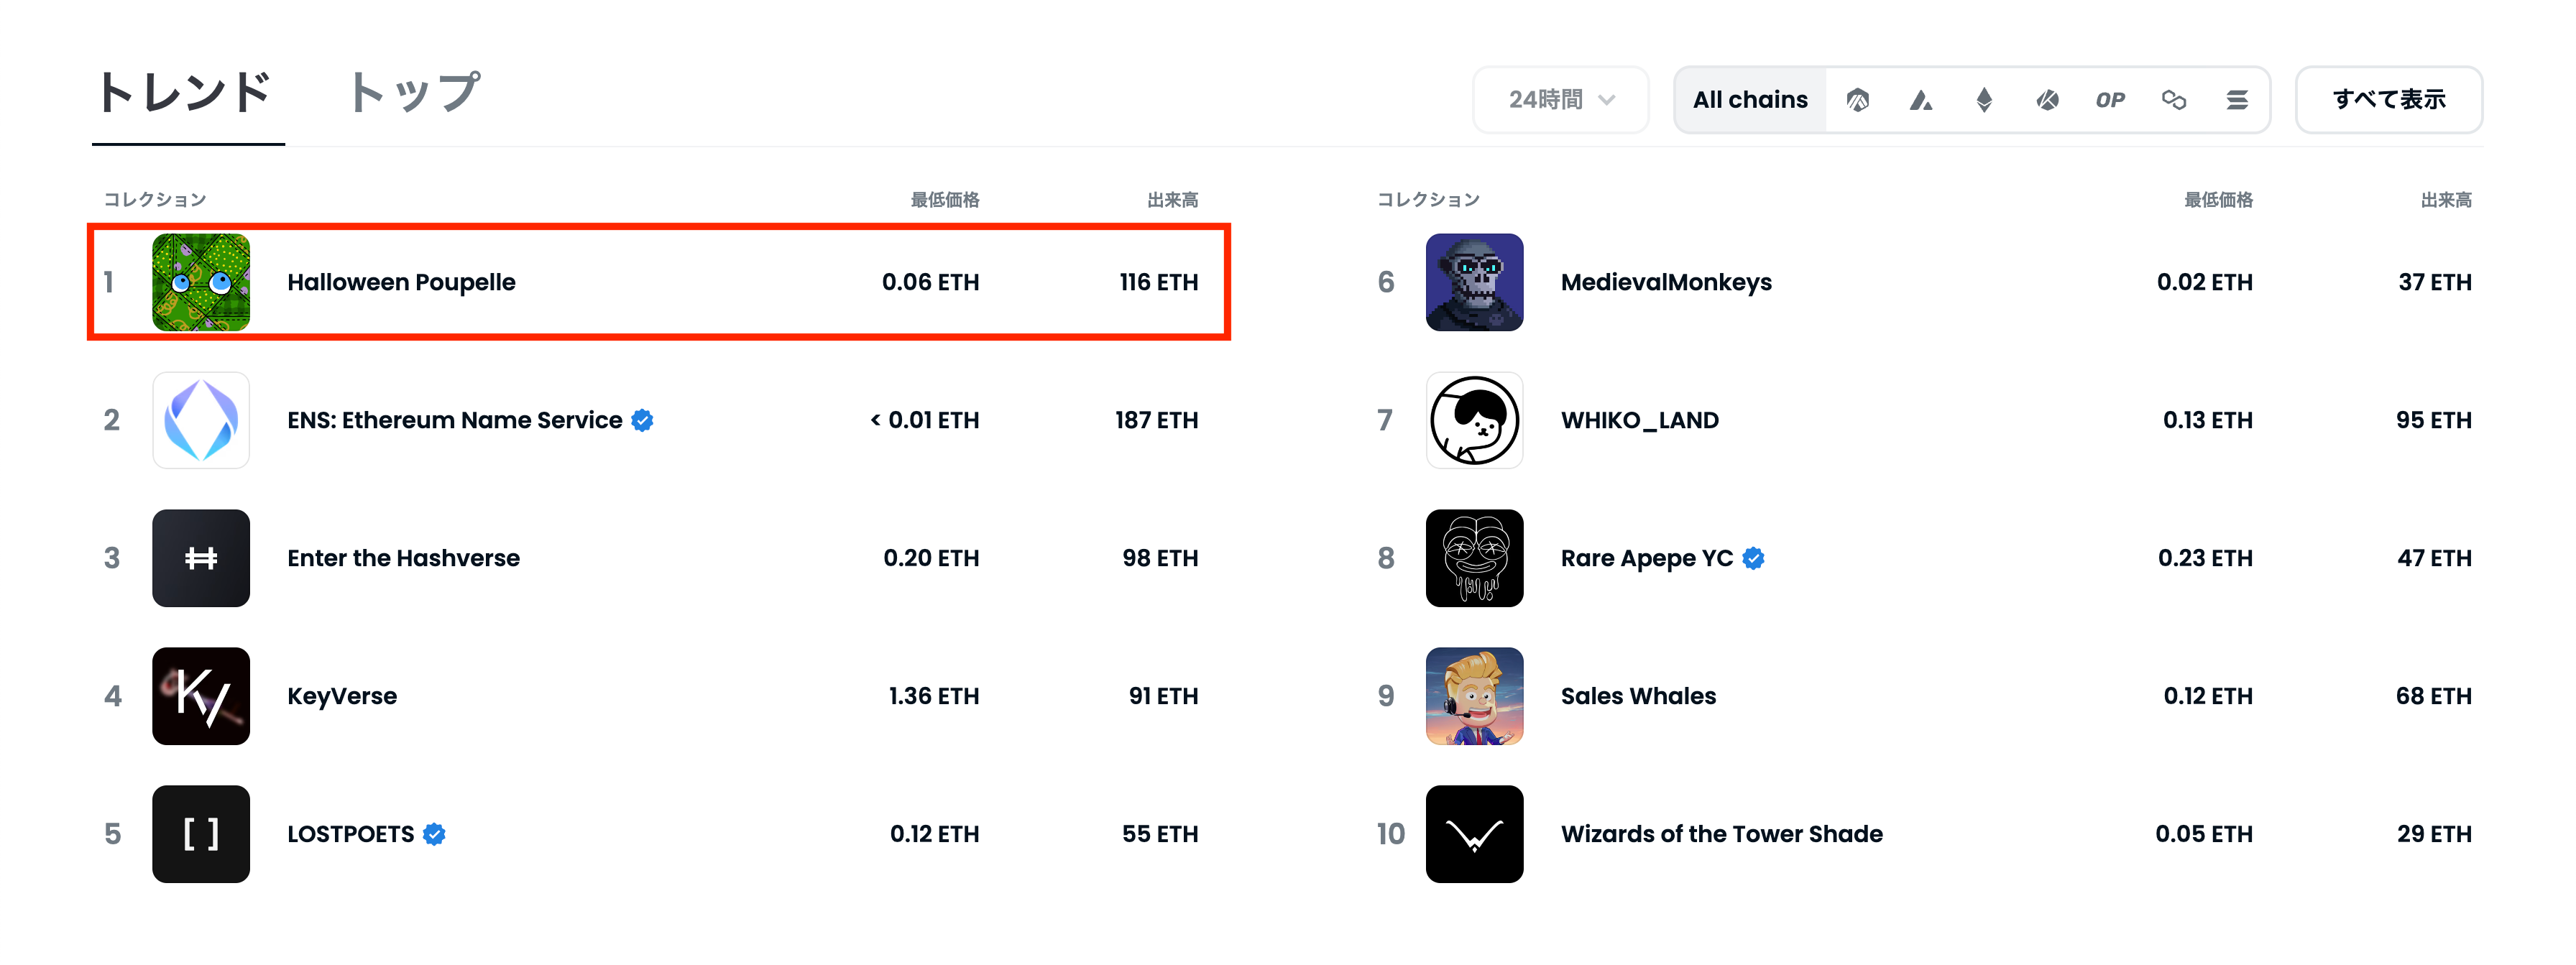Open the Sales Whales thumbnail

point(1474,696)
